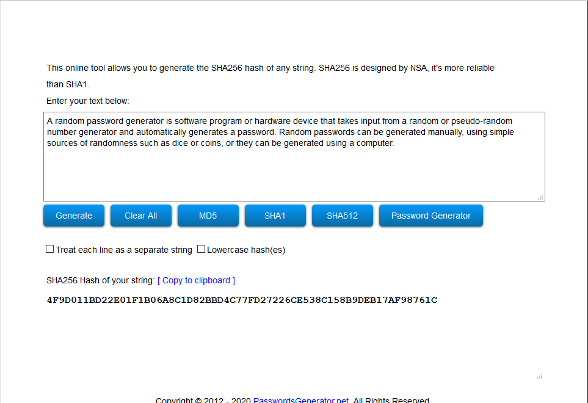
Task: Click the Treat each line label text
Action: (124, 250)
